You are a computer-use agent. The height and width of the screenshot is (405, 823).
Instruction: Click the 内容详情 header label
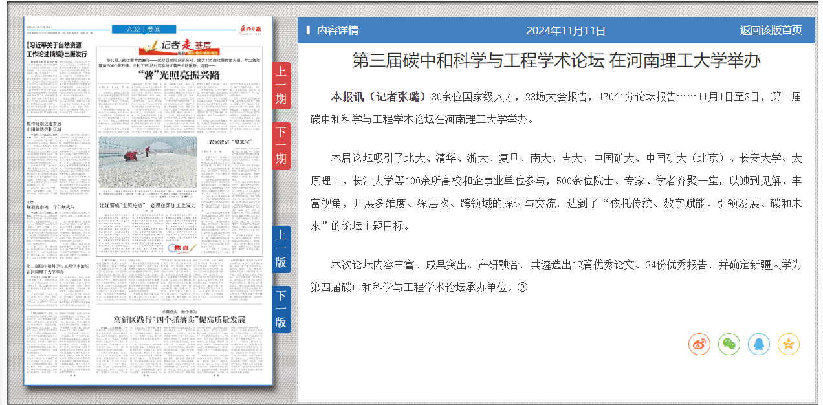pos(337,30)
